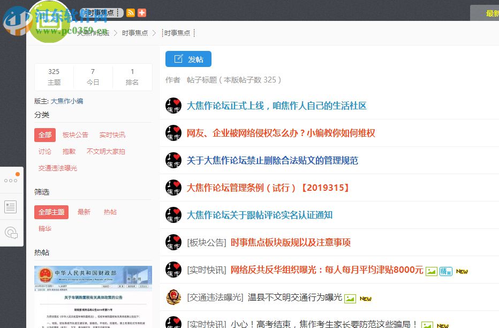Select the 精华 filter
The height and width of the screenshot is (328, 499).
click(44, 228)
